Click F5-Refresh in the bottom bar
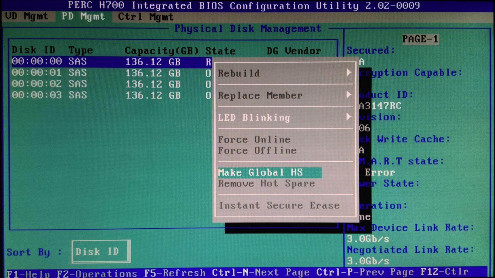 click(175, 273)
